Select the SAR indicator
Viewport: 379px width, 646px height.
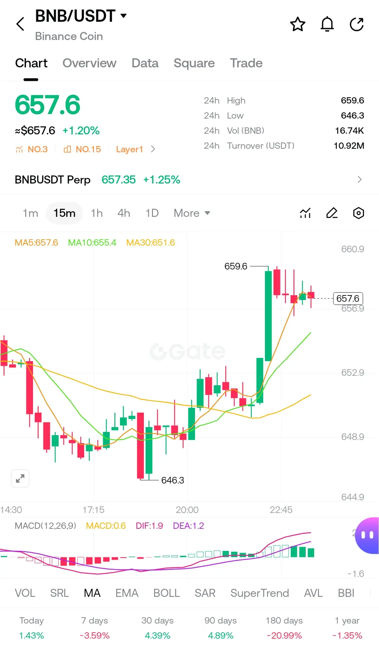point(205,593)
